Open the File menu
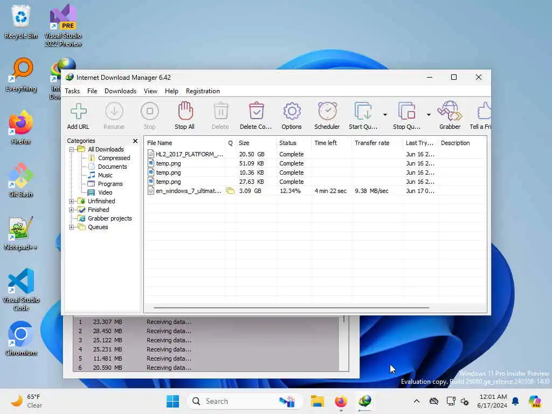This screenshot has width=552, height=414. (92, 91)
